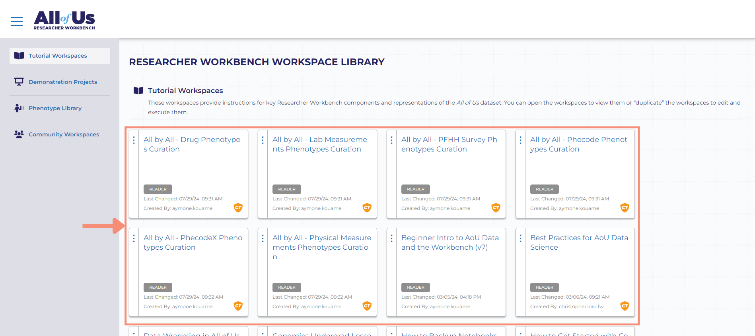Viewport: 755px width, 336px height.
Task: Click CT shield badge on PFHH Survey card
Action: pos(496,208)
